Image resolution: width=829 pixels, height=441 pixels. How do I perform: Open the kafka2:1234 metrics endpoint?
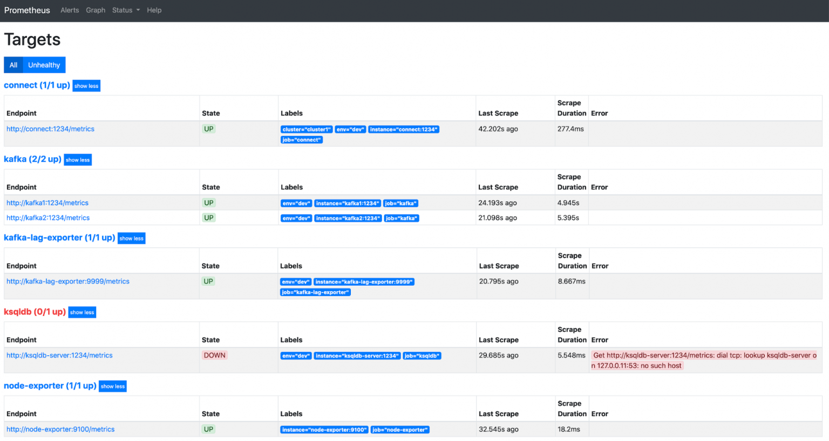[48, 218]
